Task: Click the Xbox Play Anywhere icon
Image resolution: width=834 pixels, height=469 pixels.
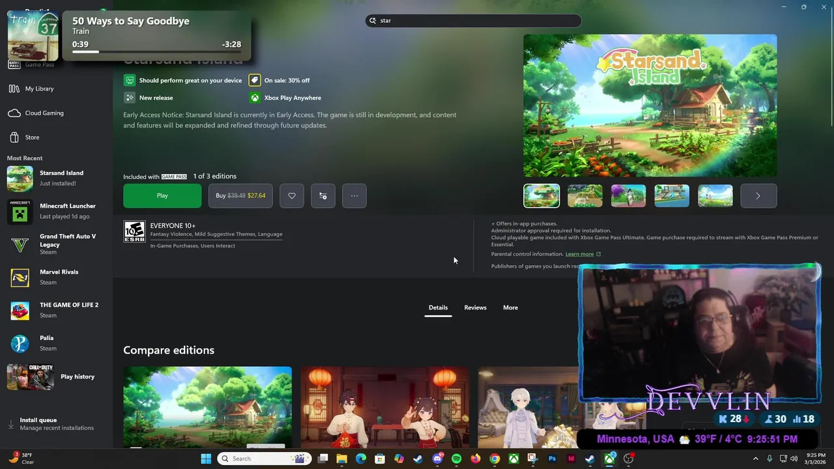Action: click(x=255, y=98)
